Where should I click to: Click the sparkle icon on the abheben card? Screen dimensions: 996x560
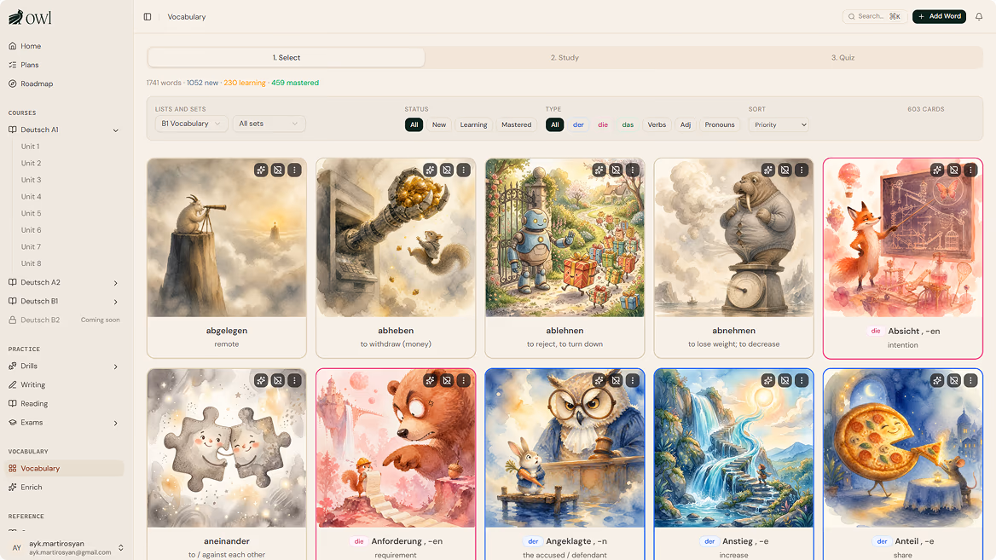point(430,170)
